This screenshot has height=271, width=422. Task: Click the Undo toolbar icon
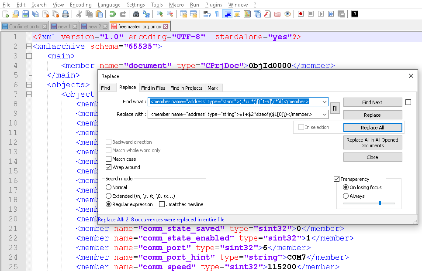[113, 14]
